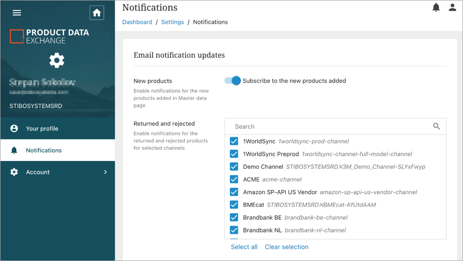Screen dimensions: 463x261
Task: Click the Select all link
Action: coord(244,247)
